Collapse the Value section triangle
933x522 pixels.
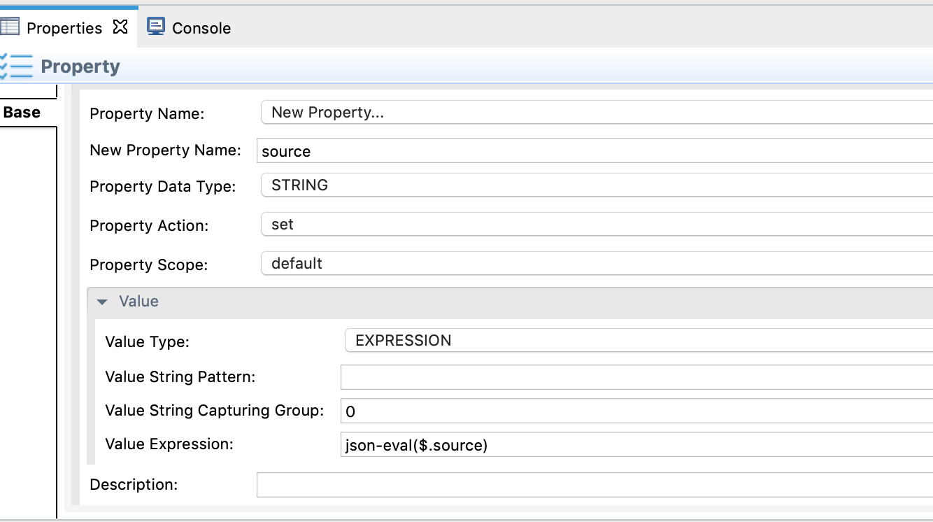tap(103, 302)
